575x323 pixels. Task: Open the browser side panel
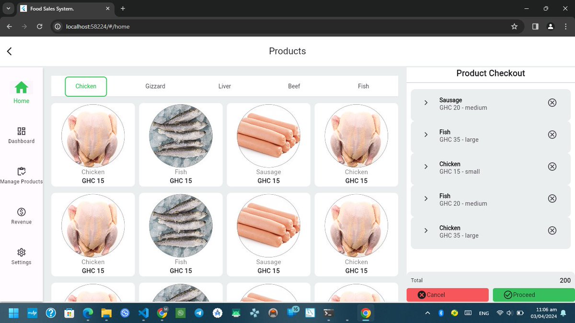[x=535, y=27]
